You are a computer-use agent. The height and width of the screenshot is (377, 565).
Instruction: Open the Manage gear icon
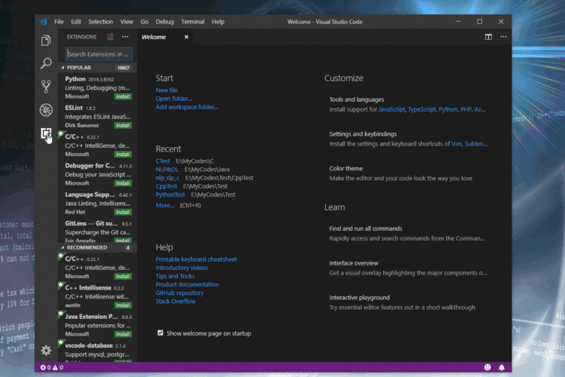point(46,350)
